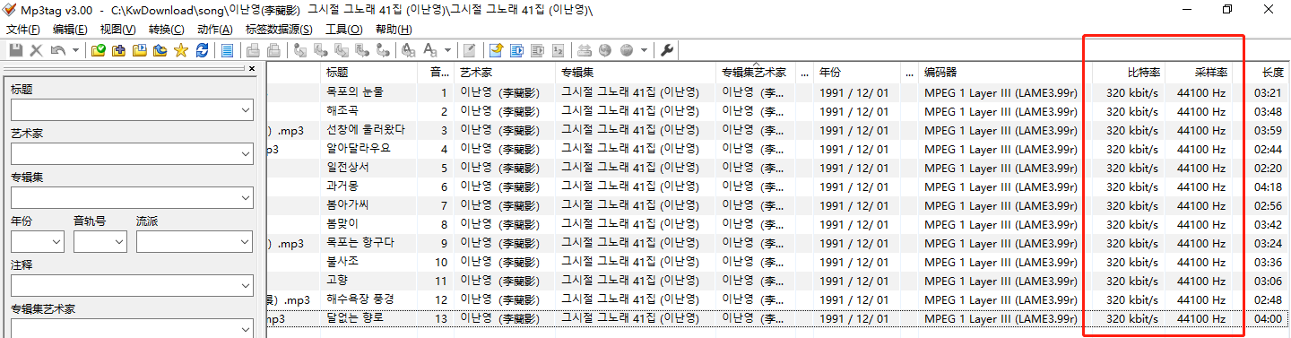Open the Undo history dropdown arrow
1291x338 pixels.
[x=75, y=50]
